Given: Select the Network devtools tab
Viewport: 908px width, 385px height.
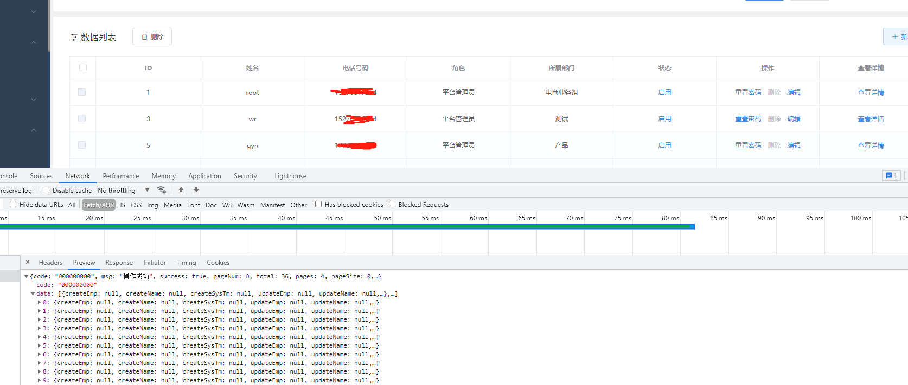Looking at the screenshot, I should coord(78,176).
